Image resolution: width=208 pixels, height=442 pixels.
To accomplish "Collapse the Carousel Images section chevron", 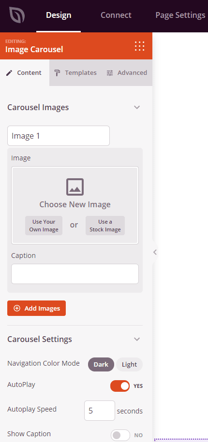I will pos(137,107).
